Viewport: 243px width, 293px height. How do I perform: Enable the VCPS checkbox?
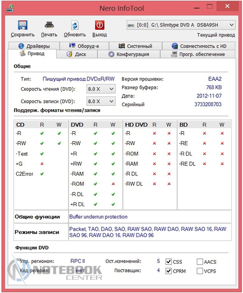[200, 271]
